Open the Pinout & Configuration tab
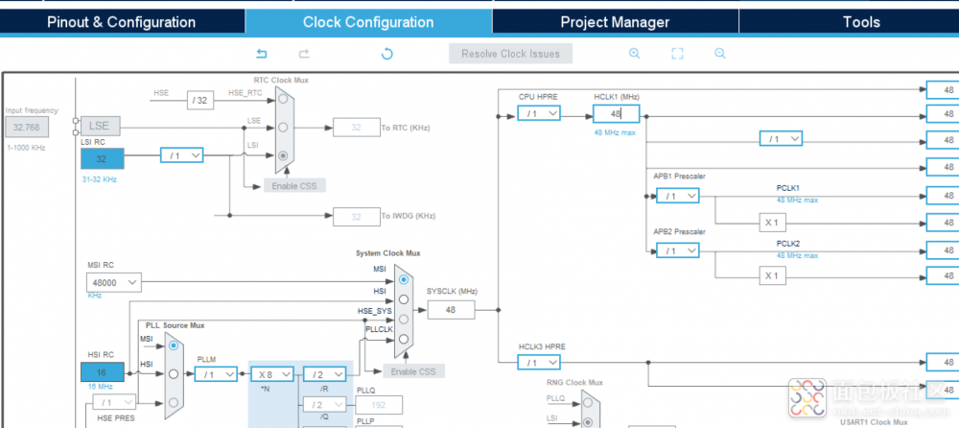The height and width of the screenshot is (428, 959). point(121,22)
